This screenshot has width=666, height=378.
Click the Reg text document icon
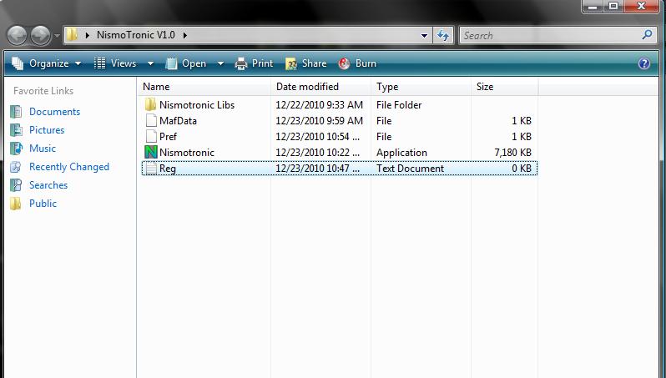coord(150,169)
